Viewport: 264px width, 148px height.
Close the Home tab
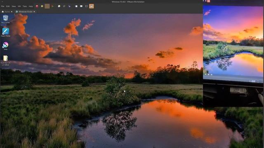(x=12, y=12)
